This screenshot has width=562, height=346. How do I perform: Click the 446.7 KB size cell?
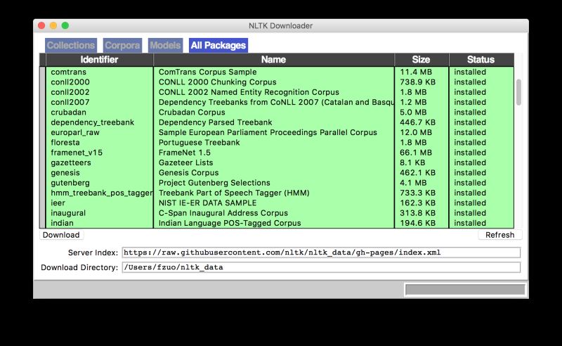pos(418,122)
